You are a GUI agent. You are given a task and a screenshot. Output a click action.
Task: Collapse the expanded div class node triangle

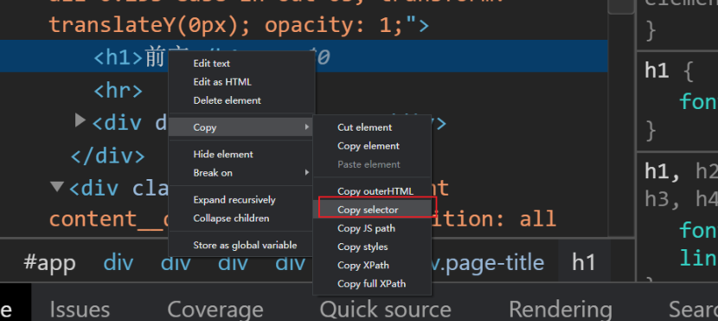[57, 186]
